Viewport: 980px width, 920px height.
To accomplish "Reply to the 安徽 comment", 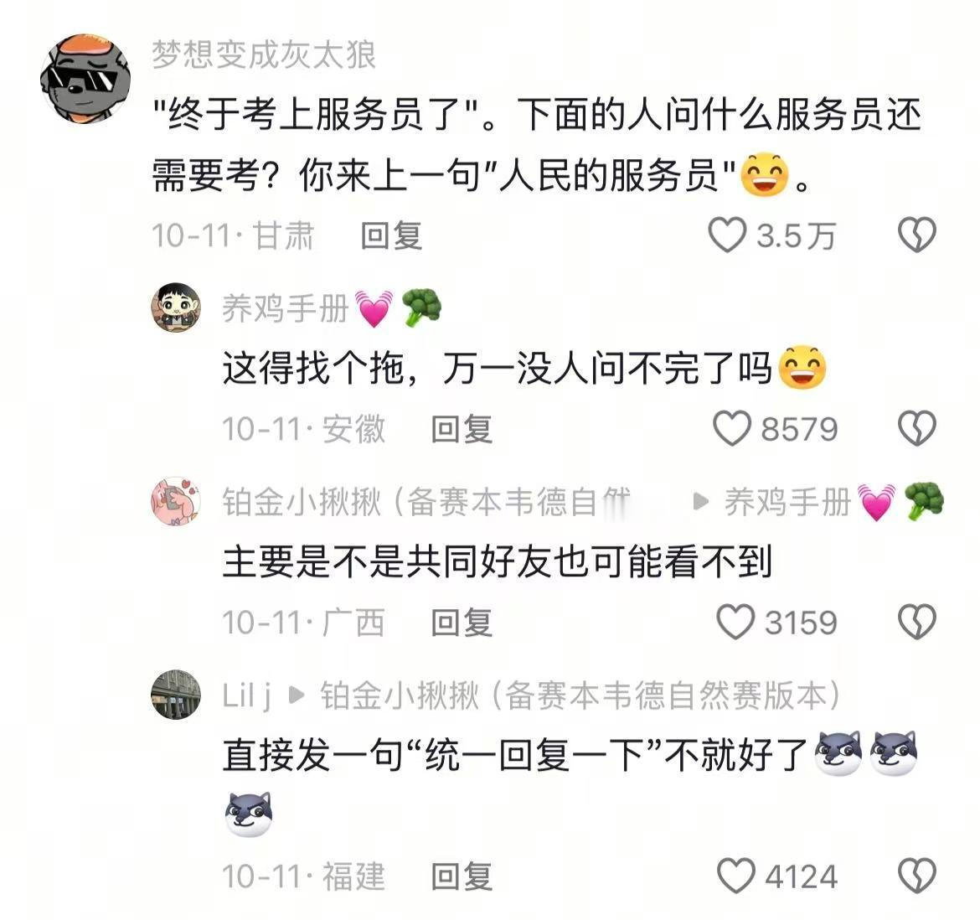I will pos(462,429).
